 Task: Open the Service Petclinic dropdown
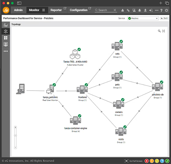point(143,18)
